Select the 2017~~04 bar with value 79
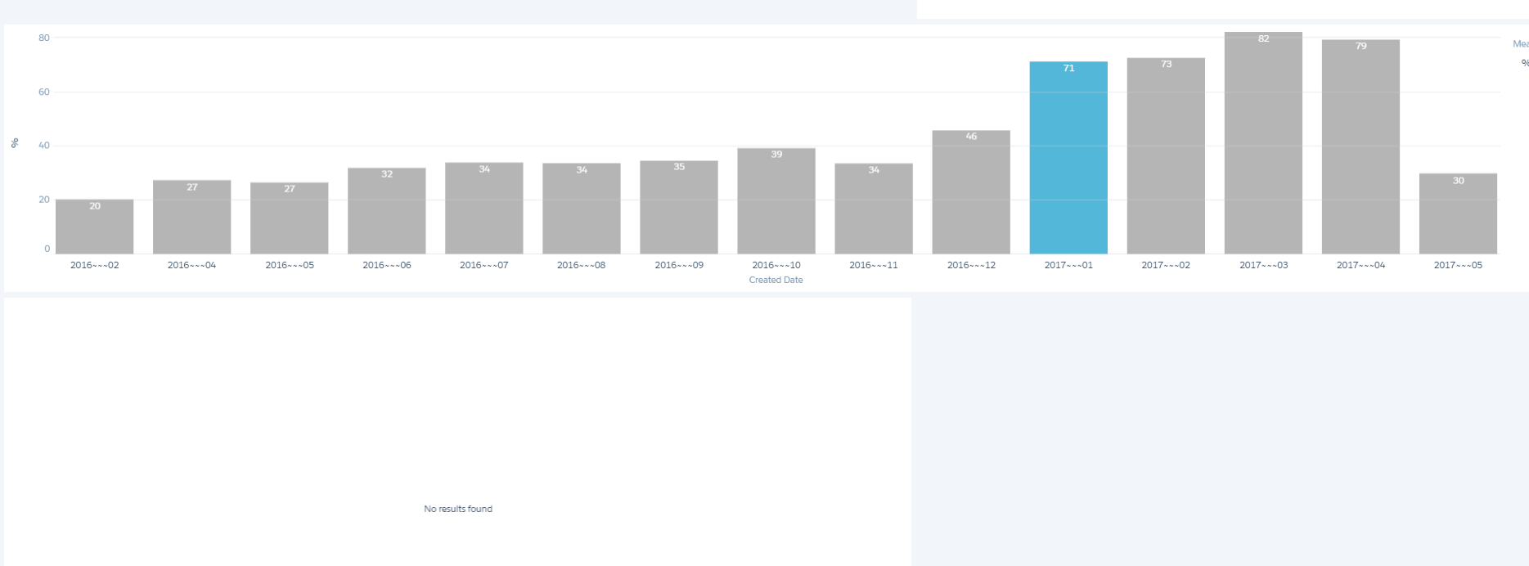 pos(1360,147)
